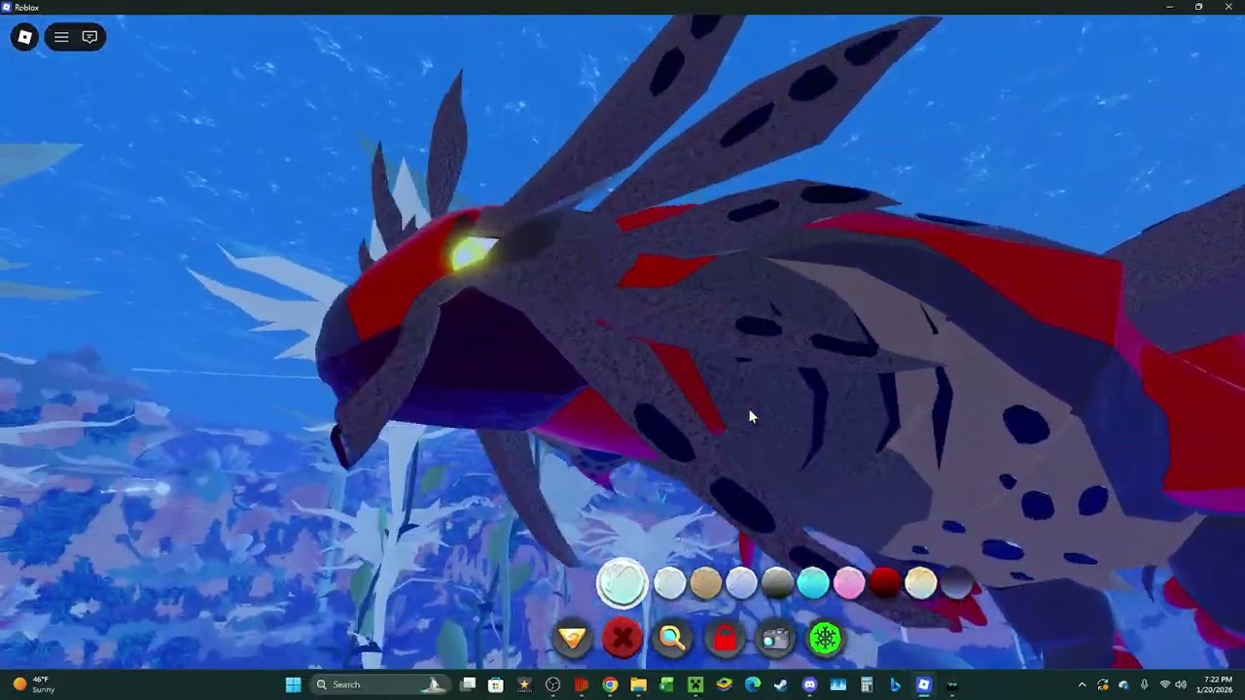Choose the pale lavender color swatch
This screenshot has height=700, width=1245.
pos(742,582)
